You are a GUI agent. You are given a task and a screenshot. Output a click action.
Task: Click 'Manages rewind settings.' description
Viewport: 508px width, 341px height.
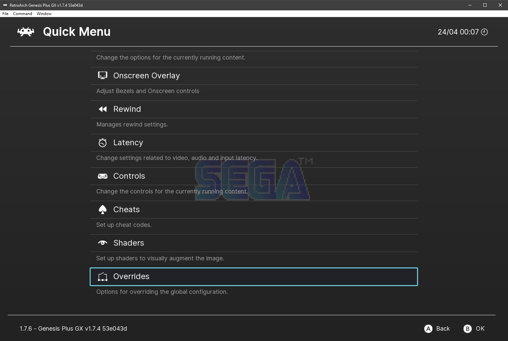pos(132,124)
